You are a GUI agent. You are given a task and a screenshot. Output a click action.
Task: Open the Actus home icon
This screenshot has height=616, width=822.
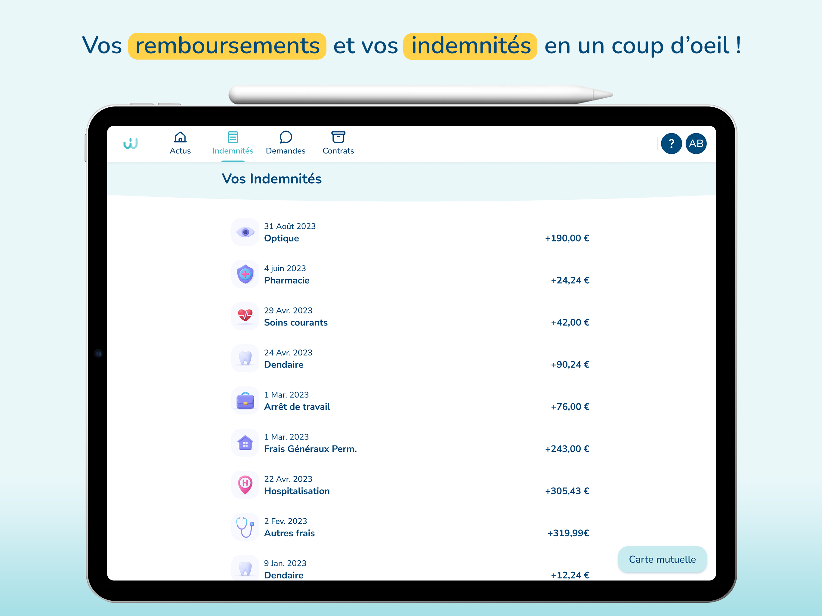coord(180,137)
